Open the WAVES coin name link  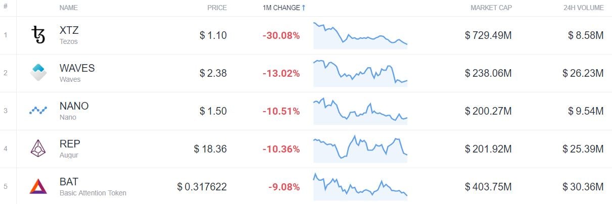click(77, 68)
